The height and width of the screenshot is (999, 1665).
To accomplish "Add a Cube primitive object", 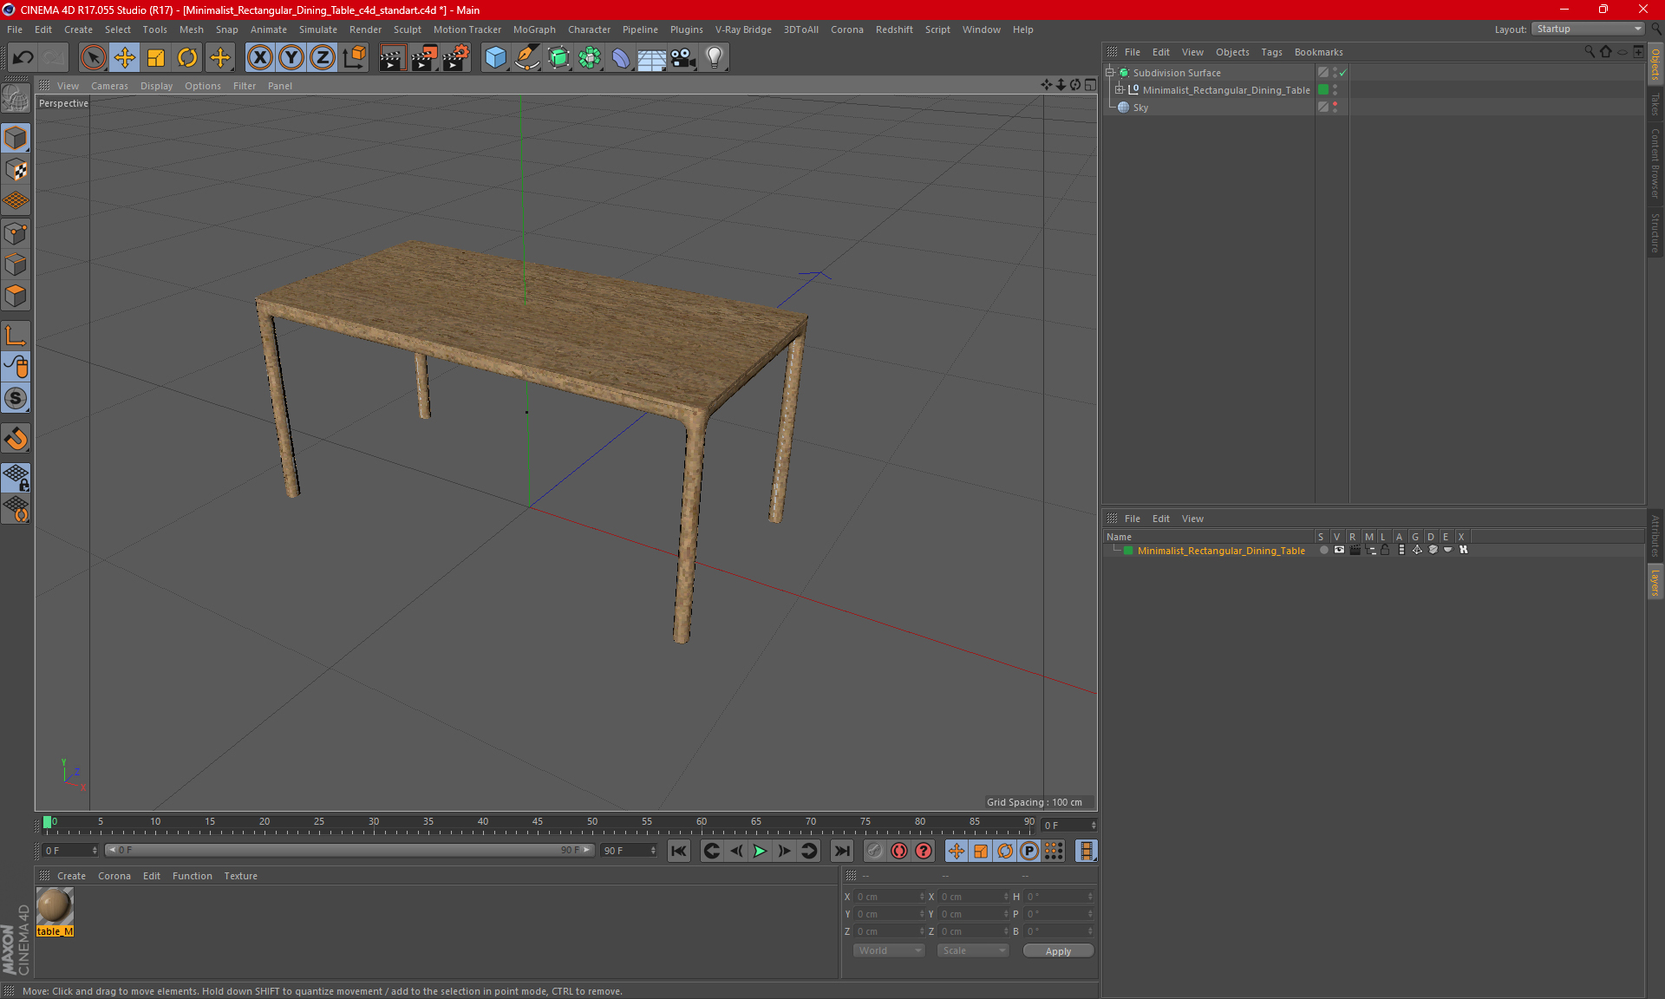I will (x=495, y=58).
